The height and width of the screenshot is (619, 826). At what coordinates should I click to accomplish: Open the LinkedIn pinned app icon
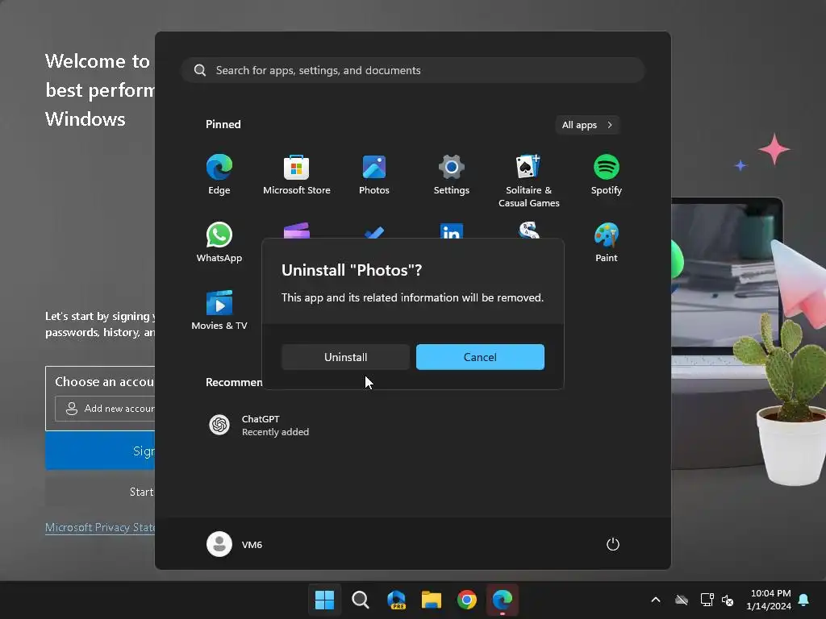[x=452, y=231]
